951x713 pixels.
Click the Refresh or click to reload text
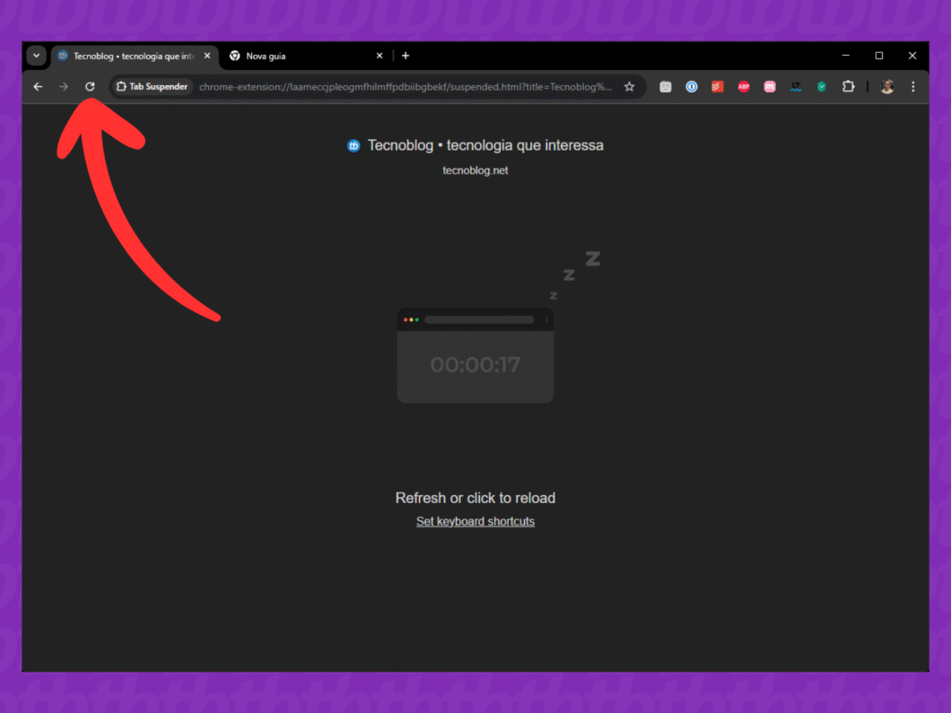pos(475,498)
